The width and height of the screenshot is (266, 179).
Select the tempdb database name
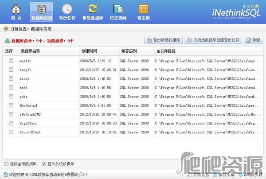click(25, 70)
